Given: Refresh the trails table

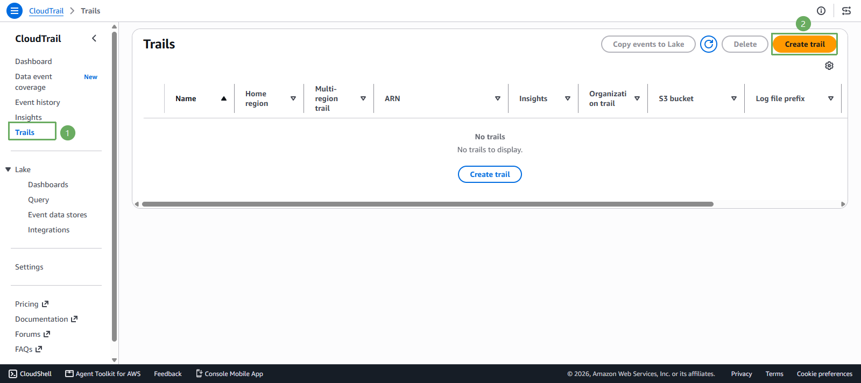Looking at the screenshot, I should tap(709, 44).
